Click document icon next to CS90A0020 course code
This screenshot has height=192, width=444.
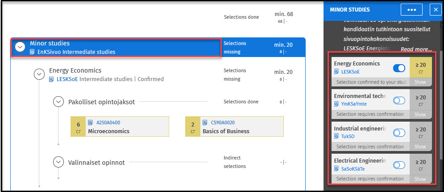tap(205, 123)
